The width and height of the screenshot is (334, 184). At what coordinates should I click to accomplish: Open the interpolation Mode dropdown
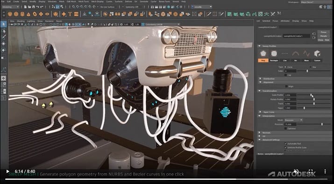293,120
